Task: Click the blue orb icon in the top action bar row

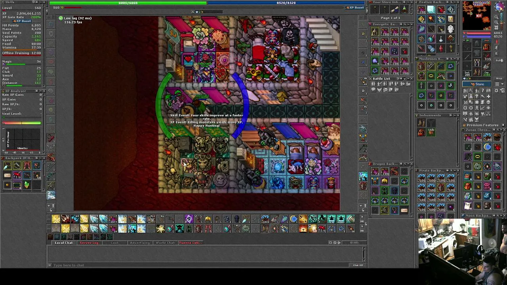Action: coord(294,219)
